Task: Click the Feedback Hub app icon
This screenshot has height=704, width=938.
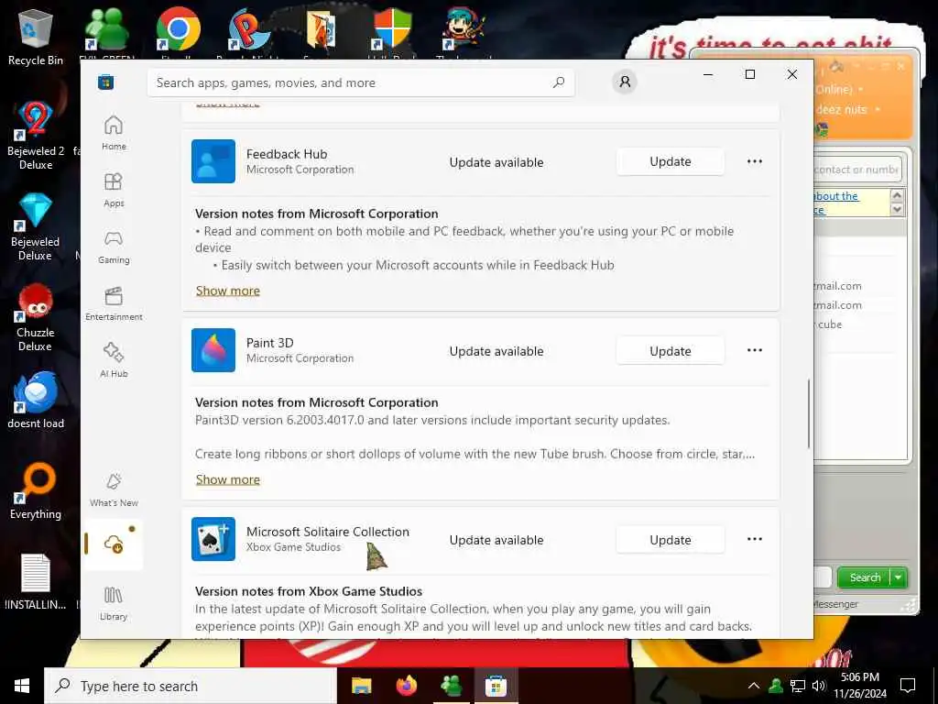Action: (213, 161)
